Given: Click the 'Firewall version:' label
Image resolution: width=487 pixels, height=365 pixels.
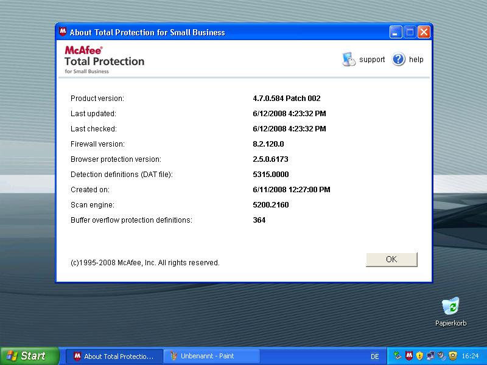Looking at the screenshot, I should tap(97, 144).
